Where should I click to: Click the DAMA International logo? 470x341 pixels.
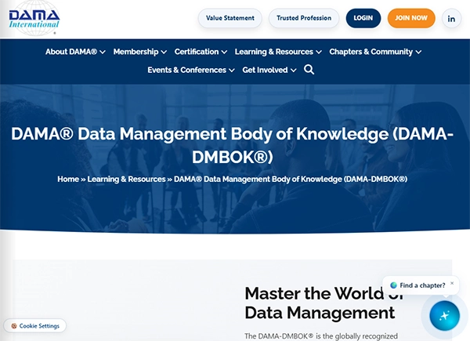(x=34, y=18)
